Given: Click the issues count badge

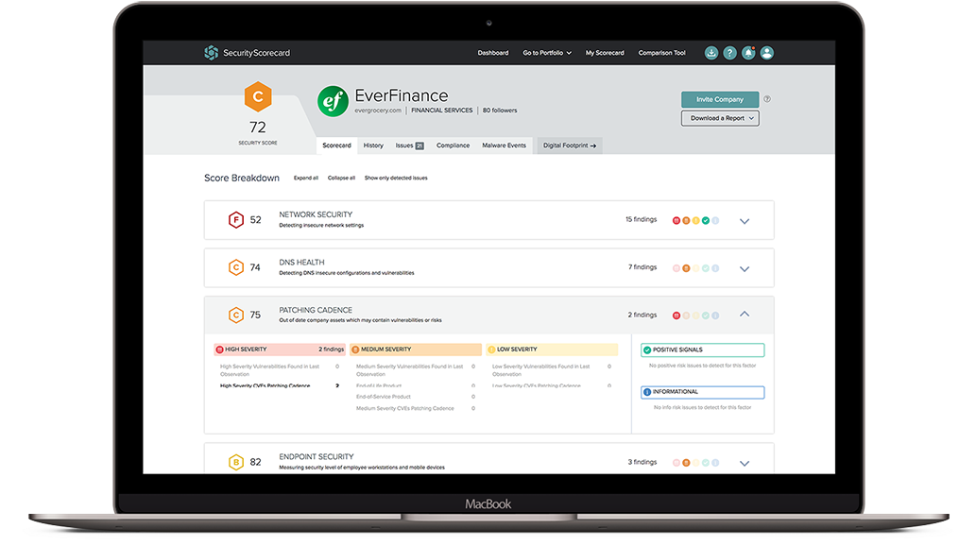Looking at the screenshot, I should click(420, 145).
